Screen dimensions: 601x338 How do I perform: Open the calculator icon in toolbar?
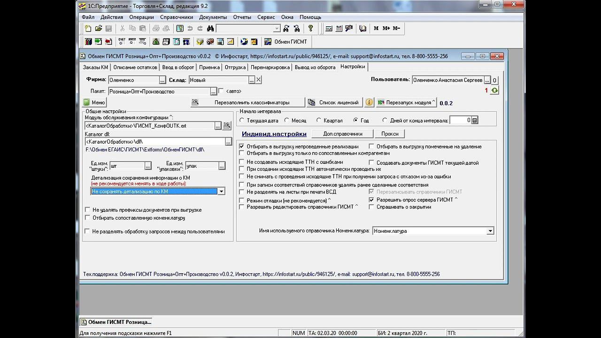pos(329,29)
